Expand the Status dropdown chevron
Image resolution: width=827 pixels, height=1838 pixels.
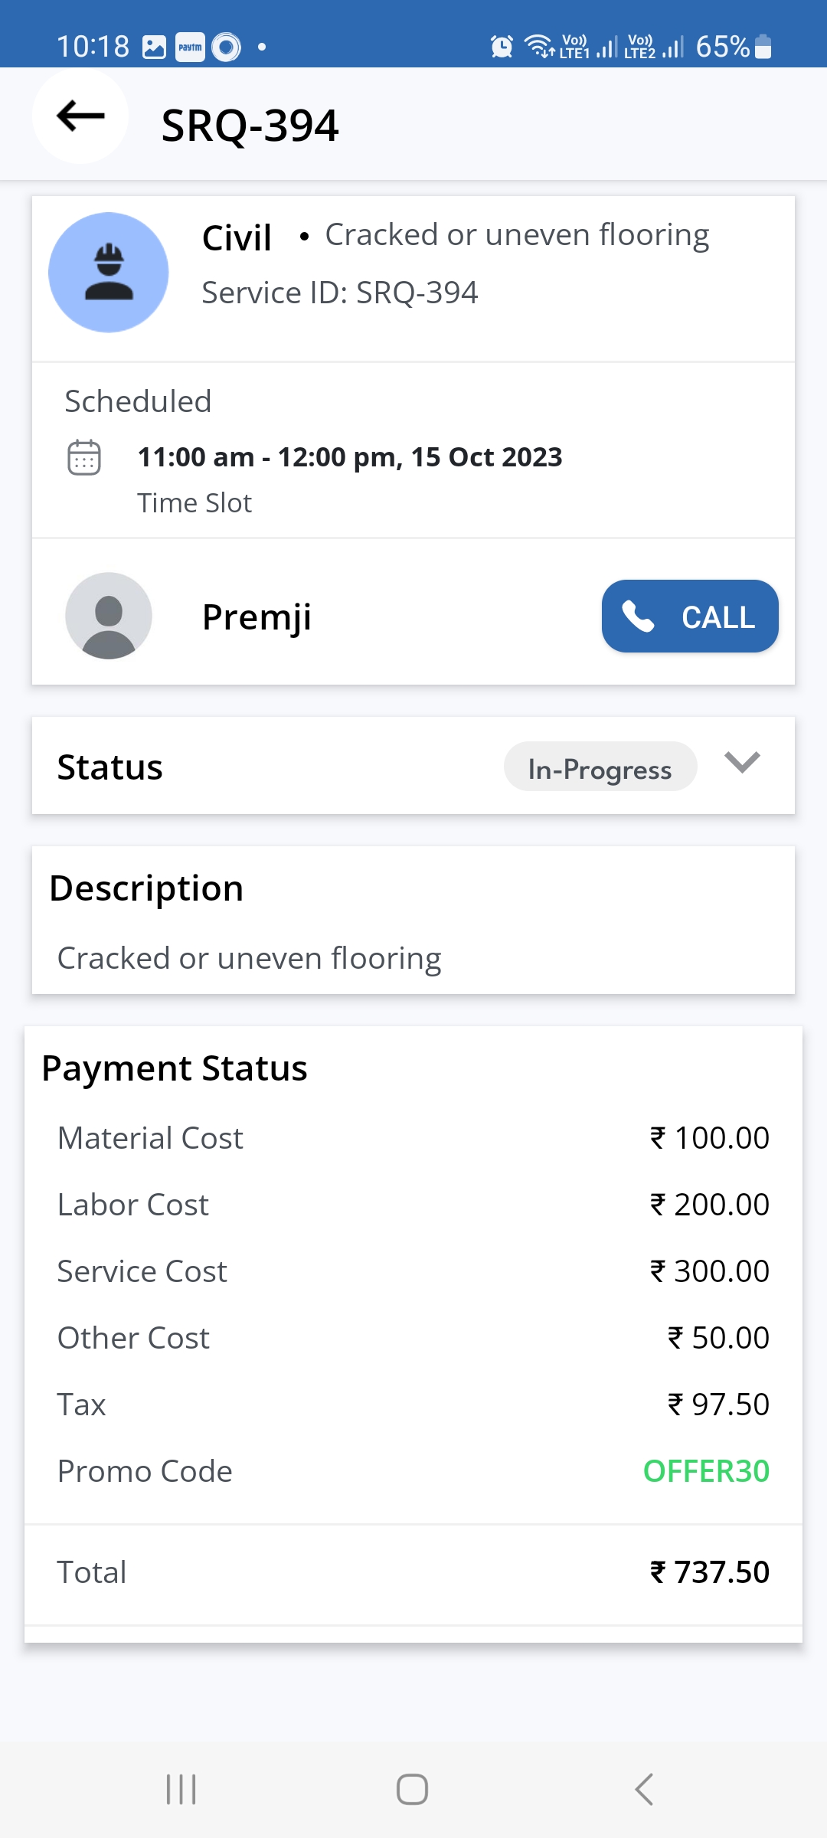[742, 763]
